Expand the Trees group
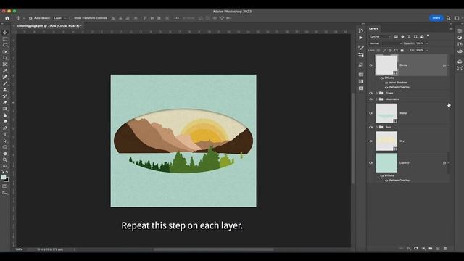 click(x=377, y=93)
